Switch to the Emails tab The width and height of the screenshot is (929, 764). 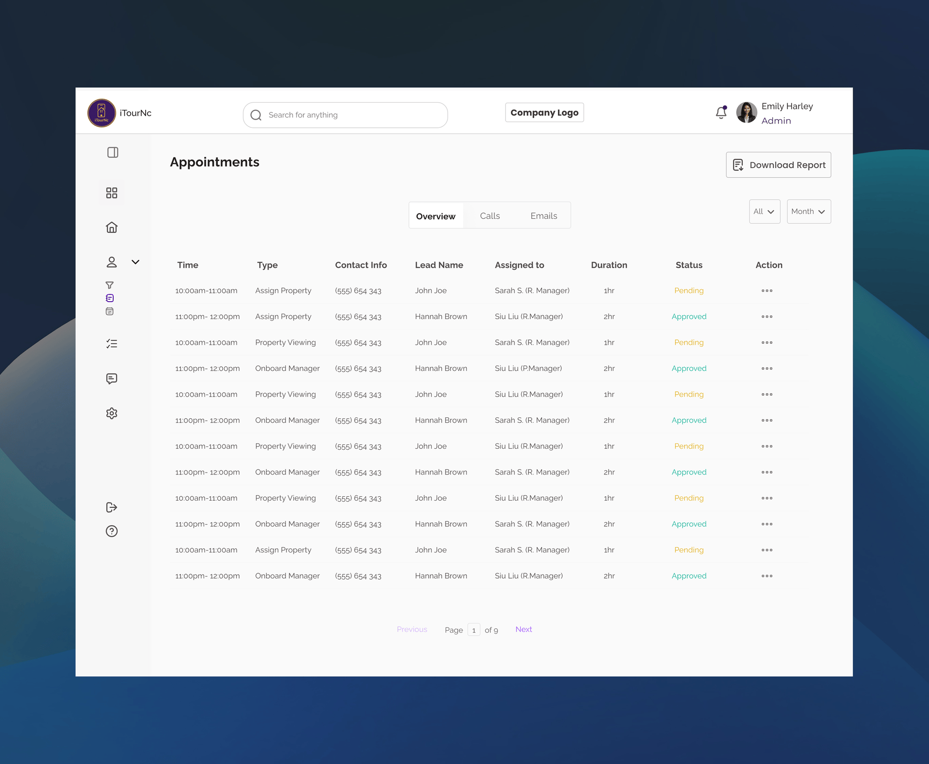coord(543,216)
